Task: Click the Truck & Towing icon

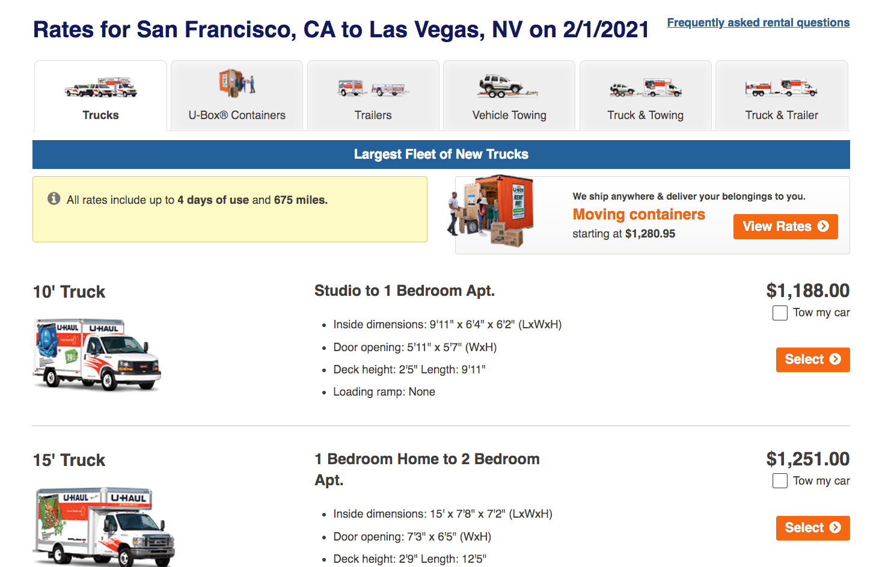Action: tap(645, 88)
